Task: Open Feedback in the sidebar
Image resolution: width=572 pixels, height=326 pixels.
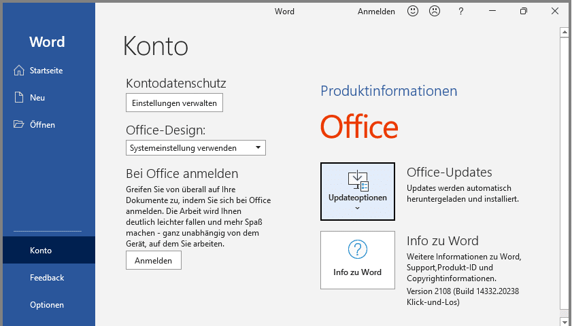Action: [47, 278]
